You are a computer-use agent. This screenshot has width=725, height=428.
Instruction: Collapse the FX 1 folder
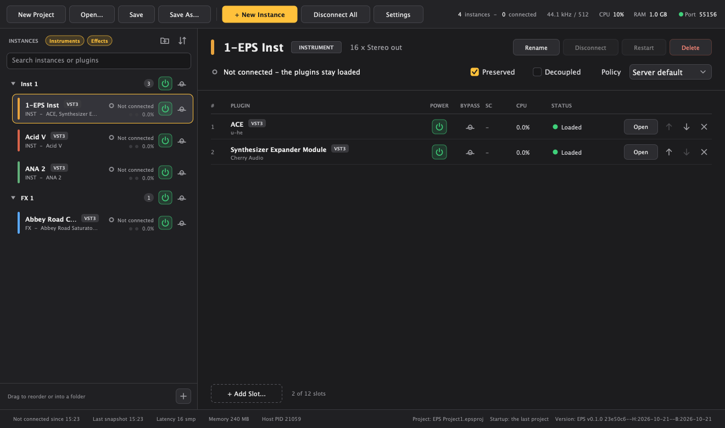13,198
